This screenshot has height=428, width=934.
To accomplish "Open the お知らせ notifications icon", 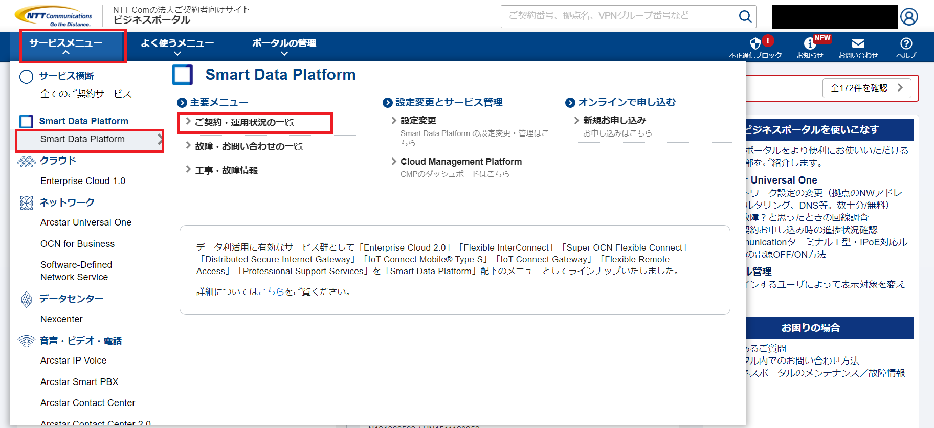I will click(x=810, y=44).
